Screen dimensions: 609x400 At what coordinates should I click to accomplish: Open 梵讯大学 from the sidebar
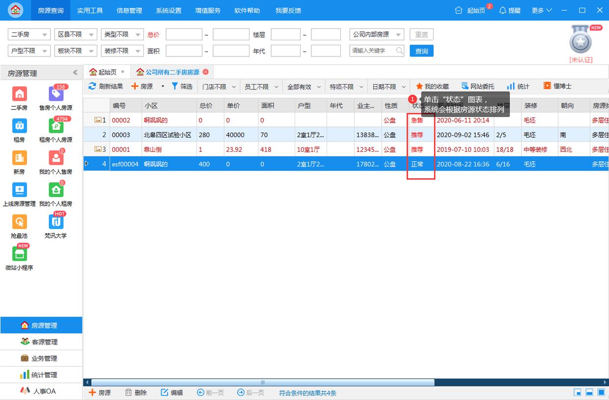[55, 227]
